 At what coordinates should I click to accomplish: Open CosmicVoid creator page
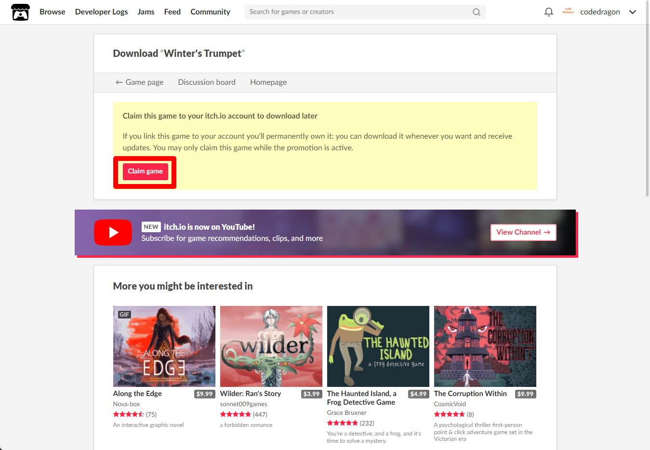[x=450, y=404]
